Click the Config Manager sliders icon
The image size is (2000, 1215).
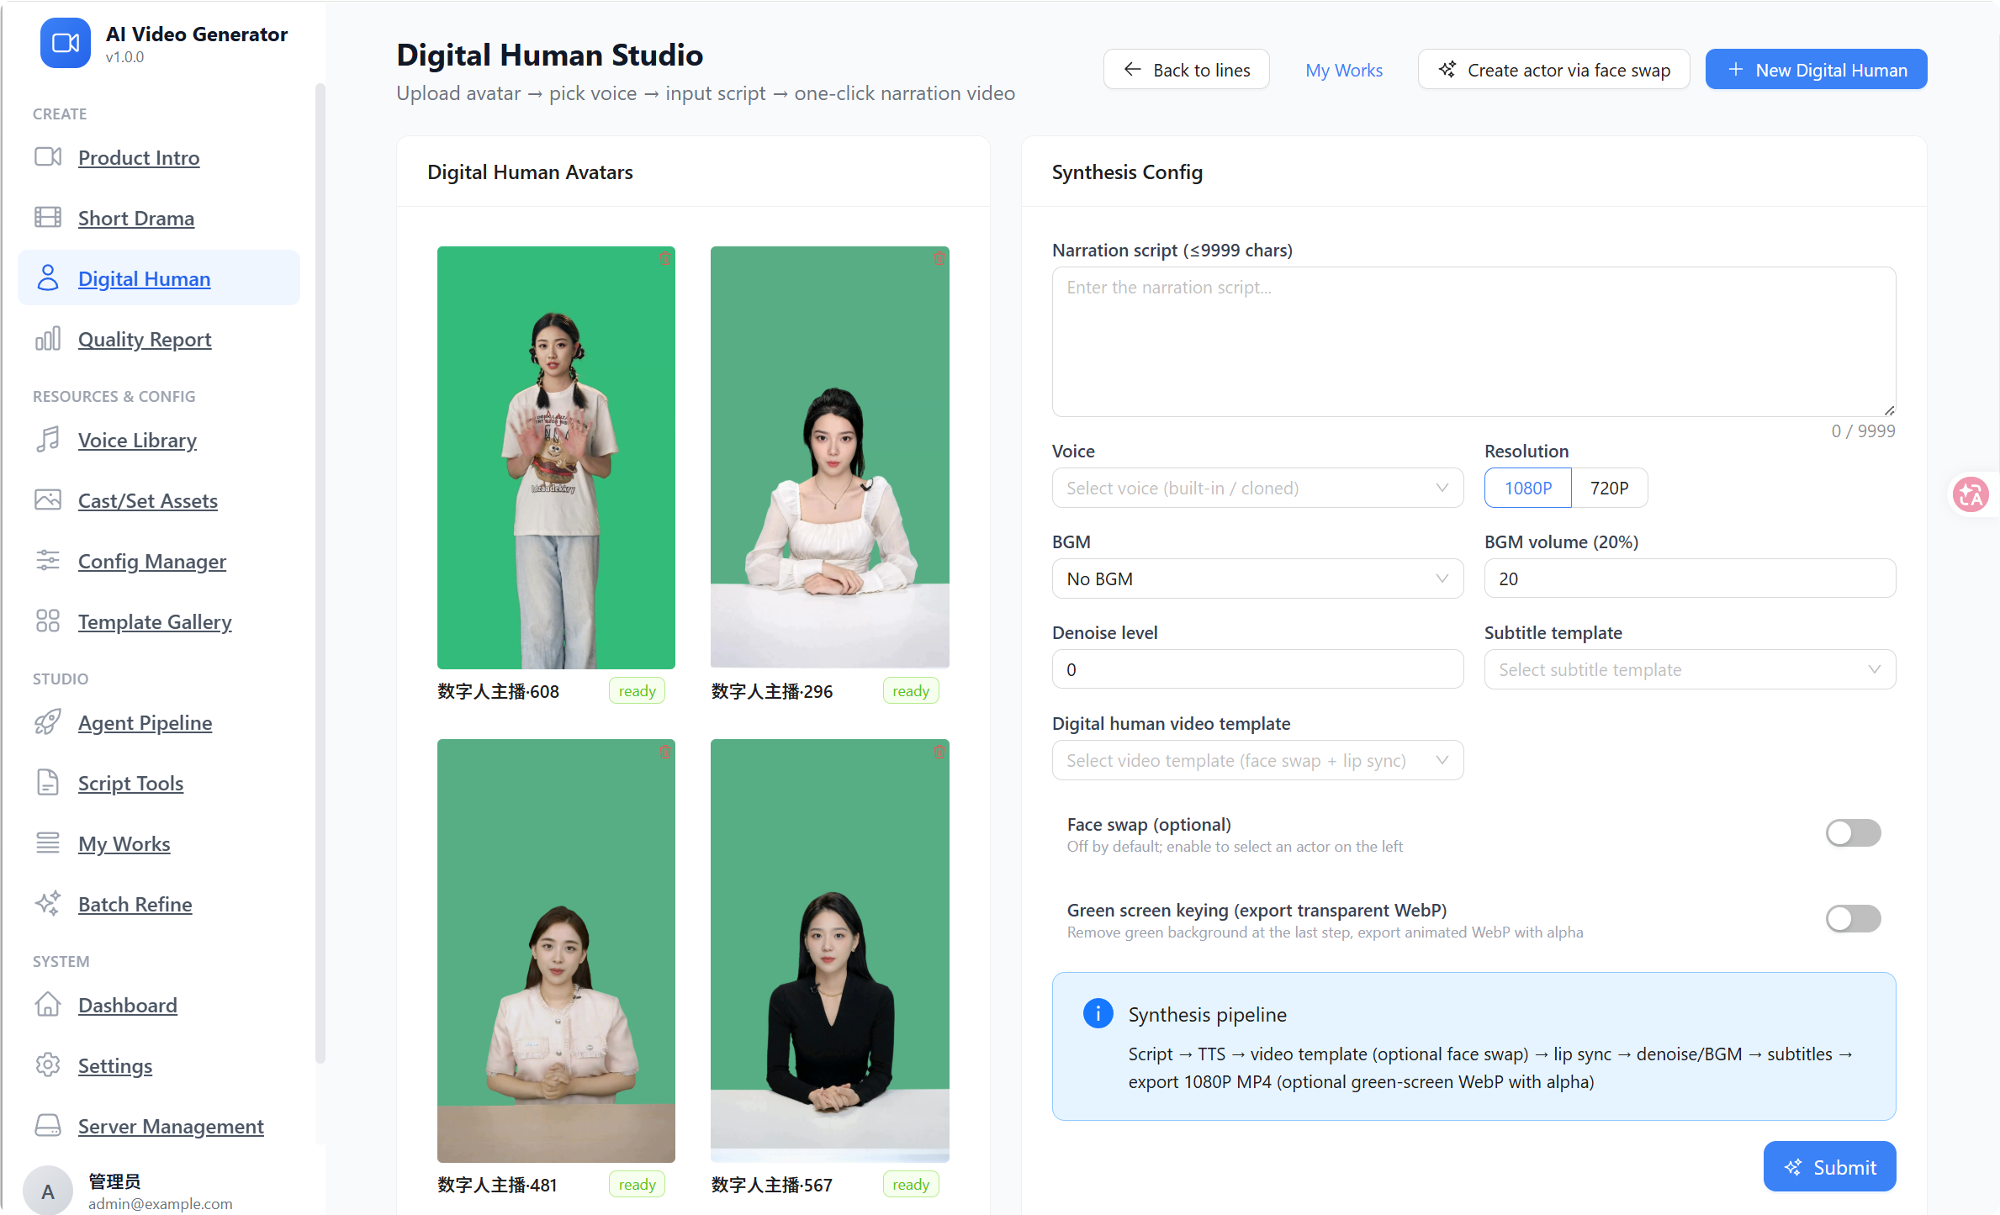point(48,561)
